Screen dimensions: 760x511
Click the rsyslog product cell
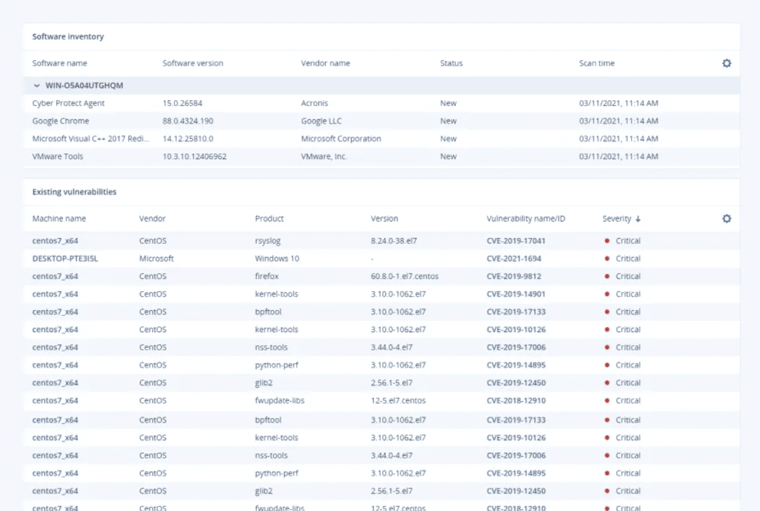click(x=267, y=241)
